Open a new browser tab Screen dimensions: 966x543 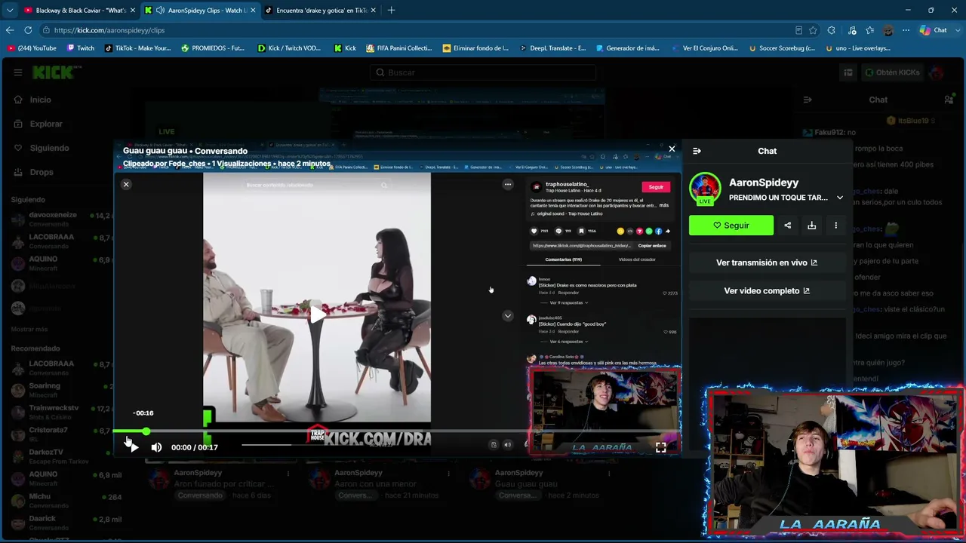(391, 11)
